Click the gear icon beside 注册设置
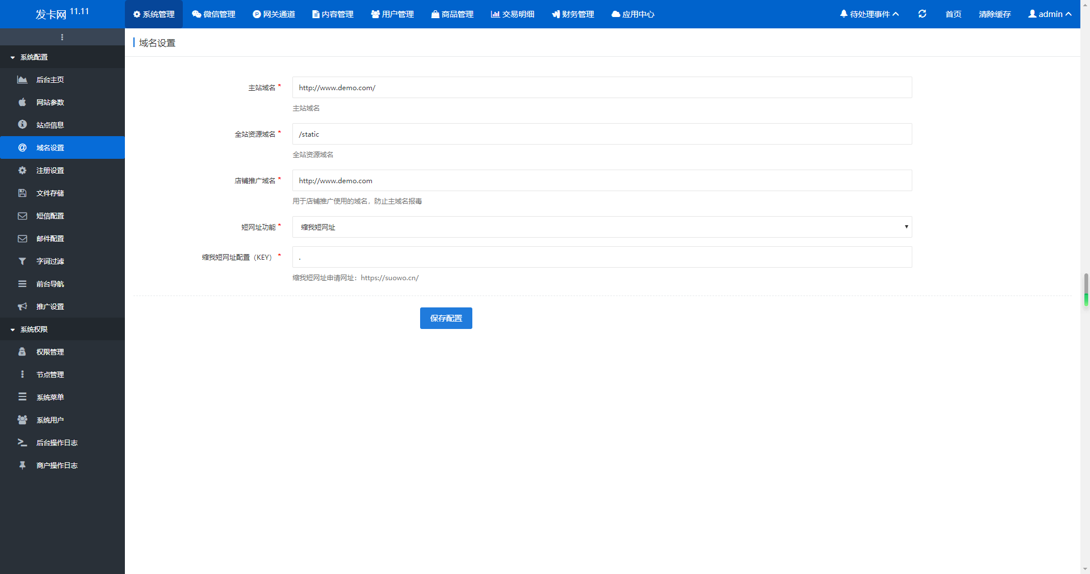1090x574 pixels. click(x=22, y=170)
